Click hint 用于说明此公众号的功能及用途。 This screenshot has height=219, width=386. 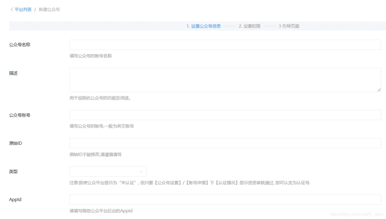coord(100,98)
